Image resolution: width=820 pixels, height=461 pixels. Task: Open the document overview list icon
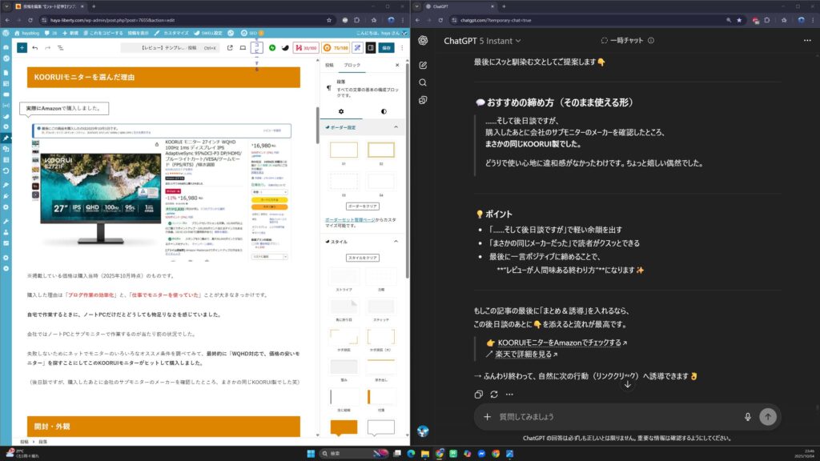pos(62,48)
